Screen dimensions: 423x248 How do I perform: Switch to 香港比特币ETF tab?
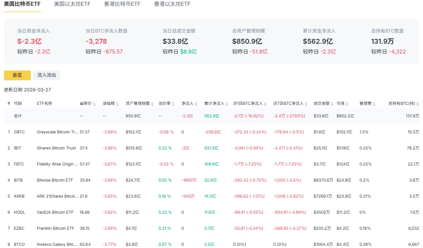click(122, 4)
